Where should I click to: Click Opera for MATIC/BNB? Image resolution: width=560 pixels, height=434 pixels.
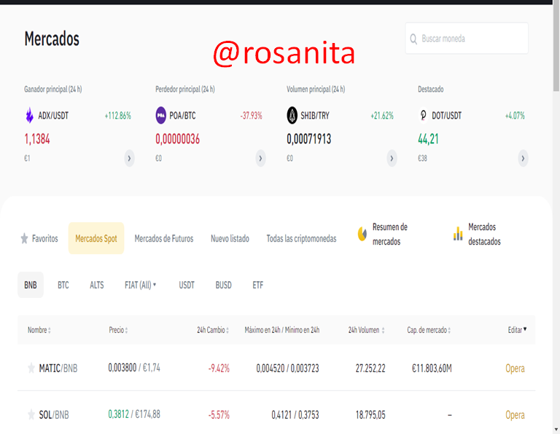click(x=515, y=368)
